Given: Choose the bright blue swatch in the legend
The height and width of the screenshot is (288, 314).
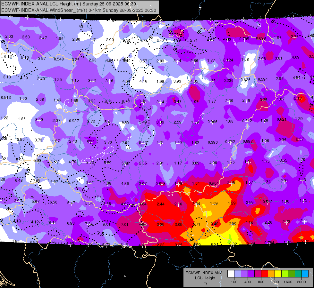Looking at the screenshot, I should coord(305,274).
